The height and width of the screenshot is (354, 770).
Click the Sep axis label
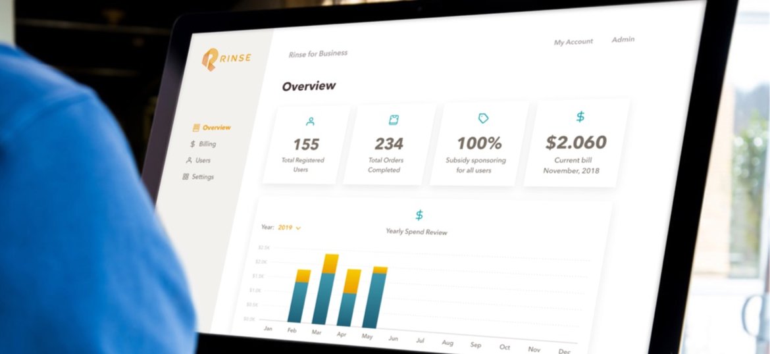coord(475,345)
